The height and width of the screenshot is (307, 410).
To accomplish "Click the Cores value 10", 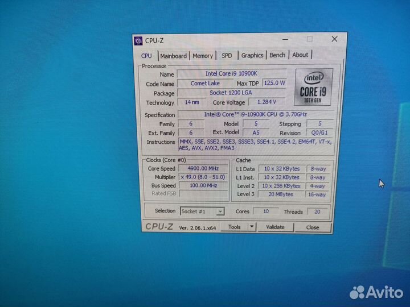I will pyautogui.click(x=266, y=211).
